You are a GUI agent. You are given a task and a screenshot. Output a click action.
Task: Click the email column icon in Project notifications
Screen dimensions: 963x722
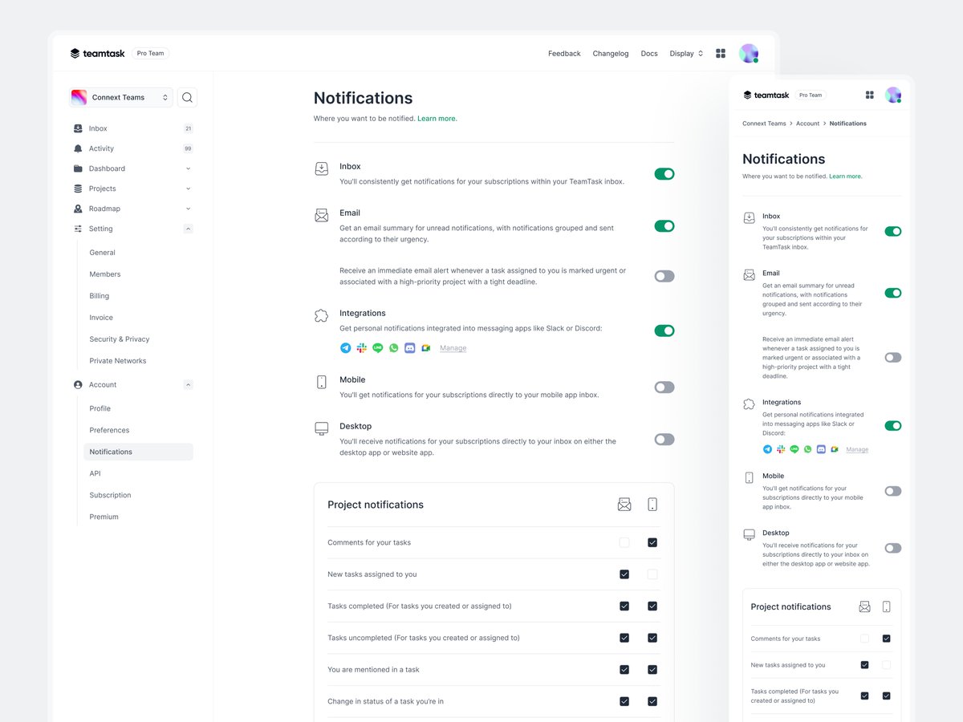tap(624, 505)
